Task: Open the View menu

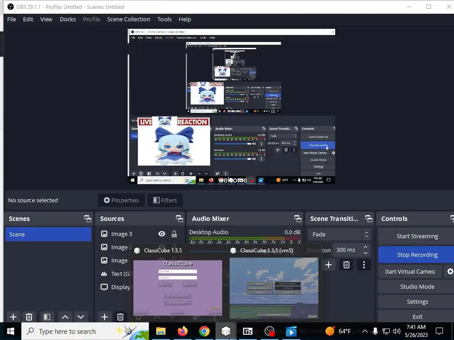Action: pos(46,19)
